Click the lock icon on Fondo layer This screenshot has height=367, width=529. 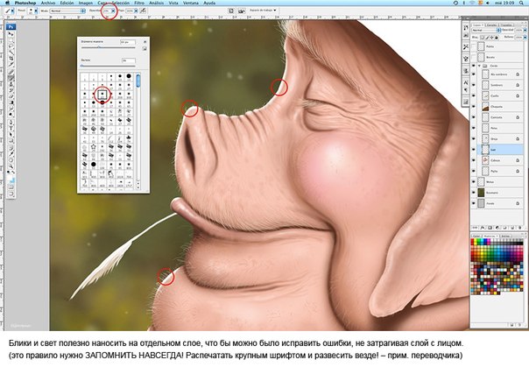click(x=518, y=203)
